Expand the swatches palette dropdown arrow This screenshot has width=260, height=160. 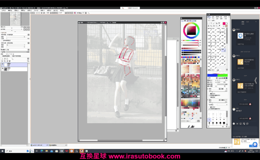coord(201,57)
